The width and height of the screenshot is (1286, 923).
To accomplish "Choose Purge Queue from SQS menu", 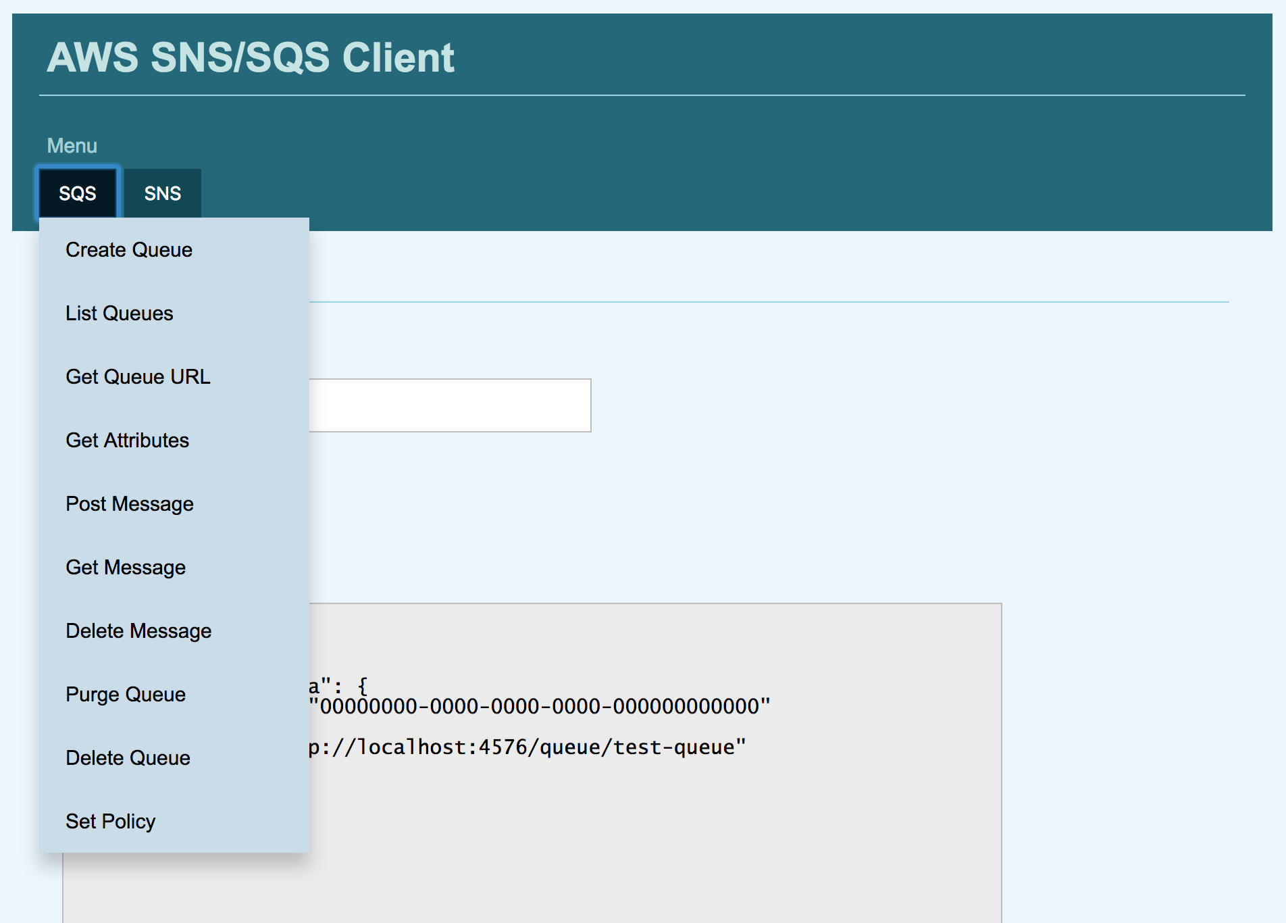I will pyautogui.click(x=126, y=695).
